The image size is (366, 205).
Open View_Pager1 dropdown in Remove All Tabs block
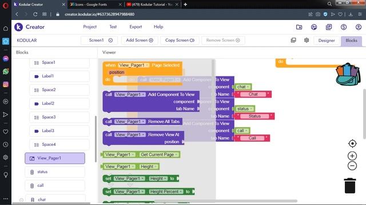[x=130, y=121]
